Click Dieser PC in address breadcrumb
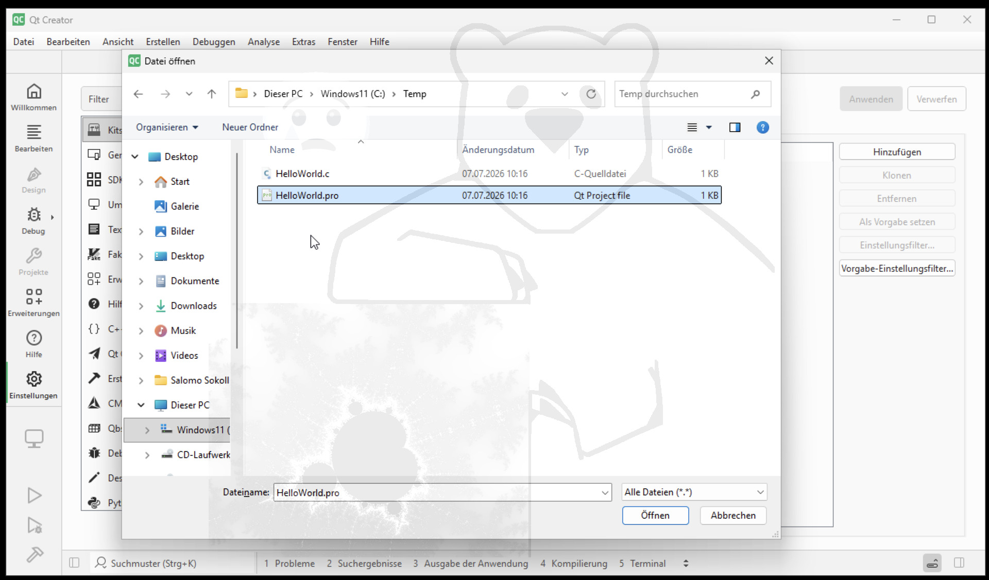Viewport: 989px width, 580px height. coord(283,94)
